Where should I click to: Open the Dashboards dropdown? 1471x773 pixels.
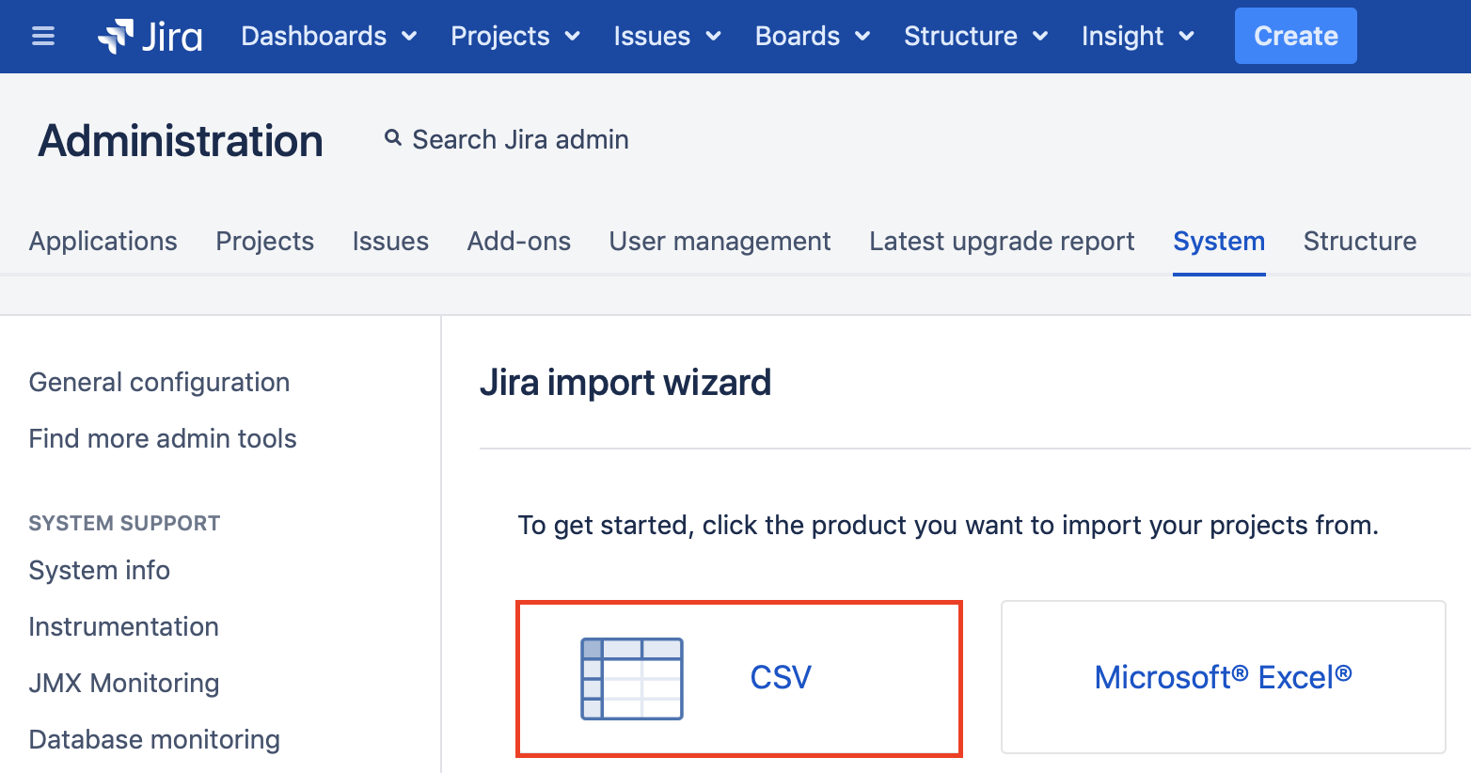328,36
